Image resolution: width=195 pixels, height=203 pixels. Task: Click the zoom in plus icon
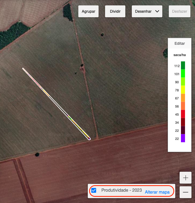185,178
